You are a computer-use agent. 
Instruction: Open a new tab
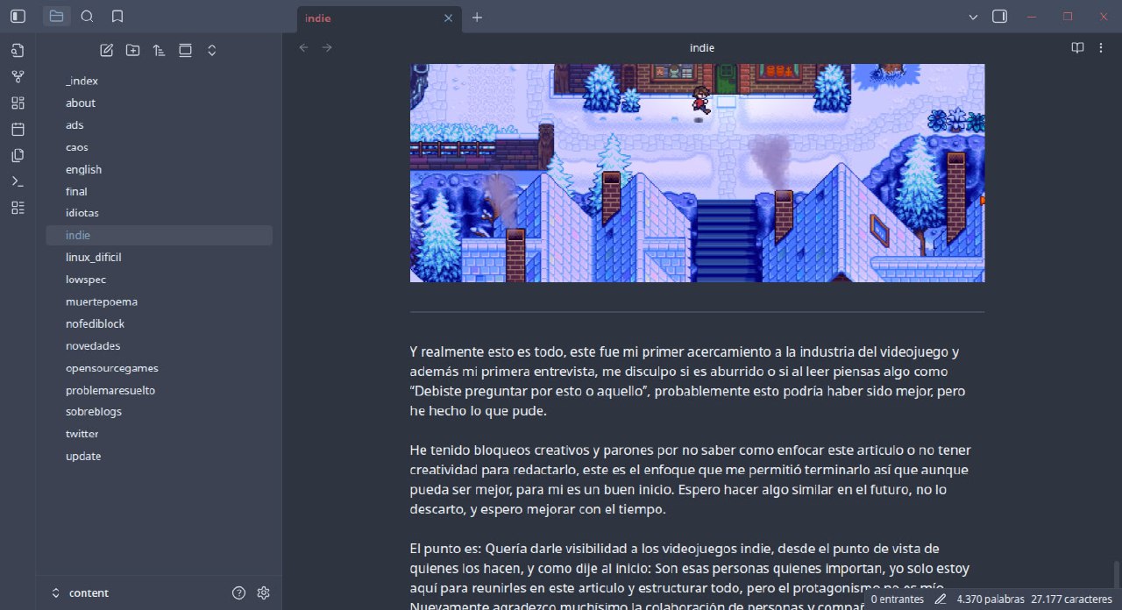(477, 18)
